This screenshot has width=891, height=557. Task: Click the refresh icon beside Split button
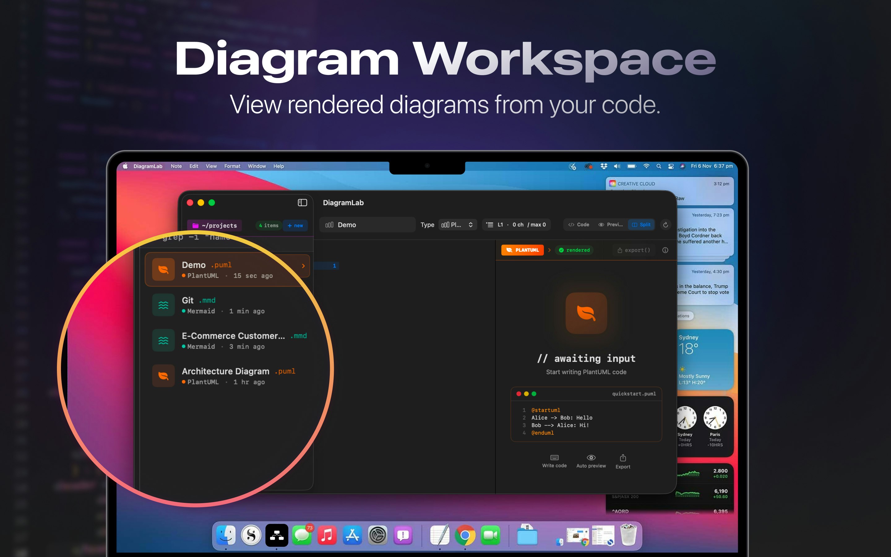coord(665,225)
